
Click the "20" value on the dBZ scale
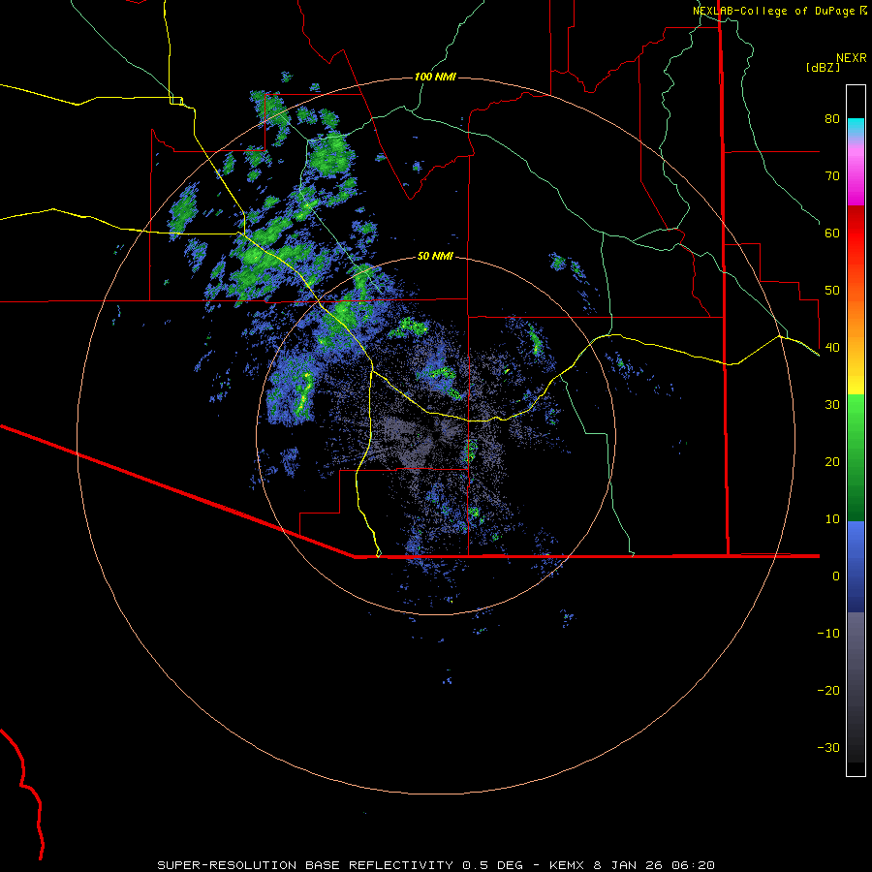(832, 461)
